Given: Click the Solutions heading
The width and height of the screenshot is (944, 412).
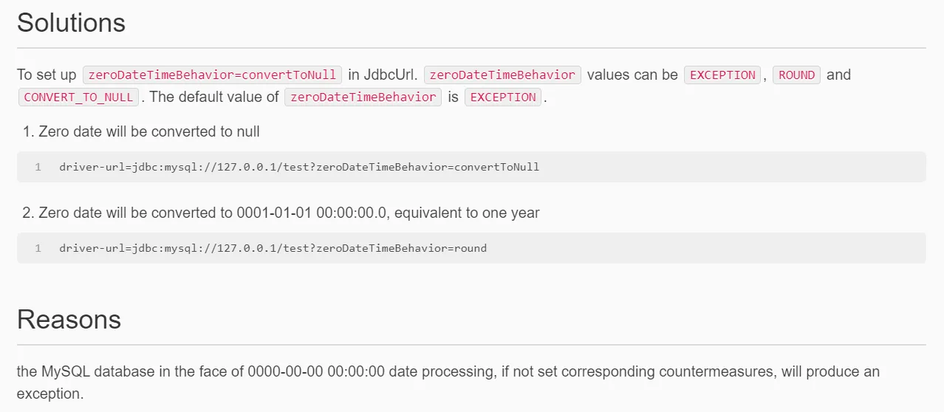Looking at the screenshot, I should [x=71, y=23].
